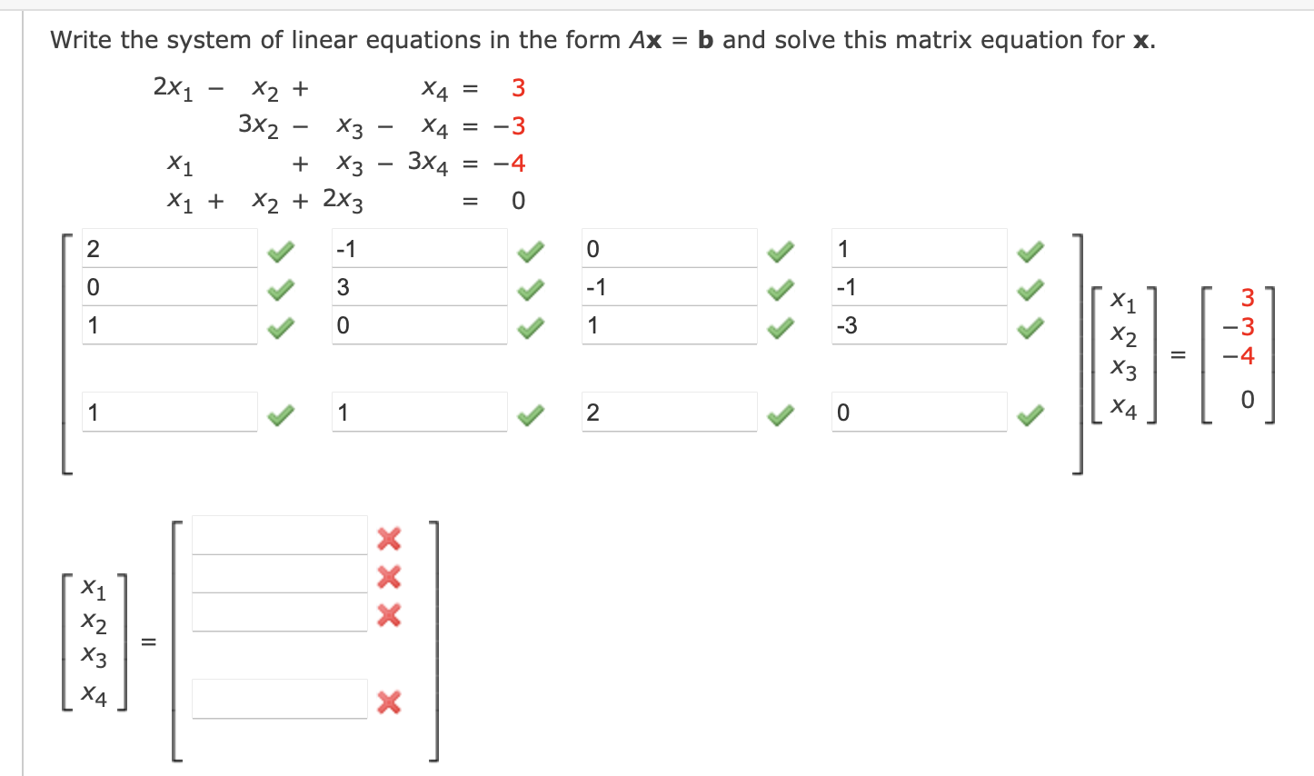Focus the matrix row 4, column 3 field containing 2

click(x=670, y=413)
